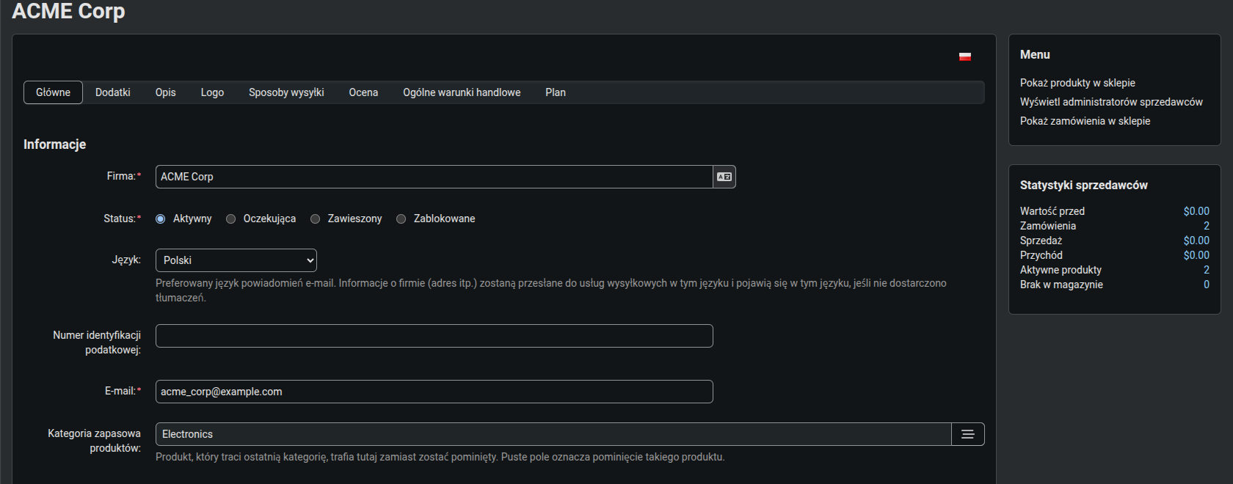The image size is (1233, 484).
Task: Select the Aktywny status radio button
Action: coord(160,219)
